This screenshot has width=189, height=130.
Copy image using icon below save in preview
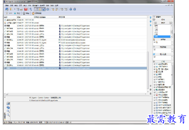(8, 107)
